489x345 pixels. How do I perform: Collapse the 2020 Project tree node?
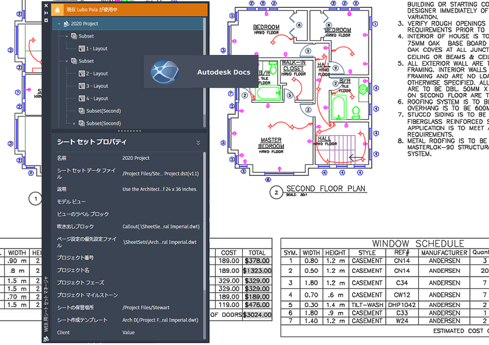[59, 24]
